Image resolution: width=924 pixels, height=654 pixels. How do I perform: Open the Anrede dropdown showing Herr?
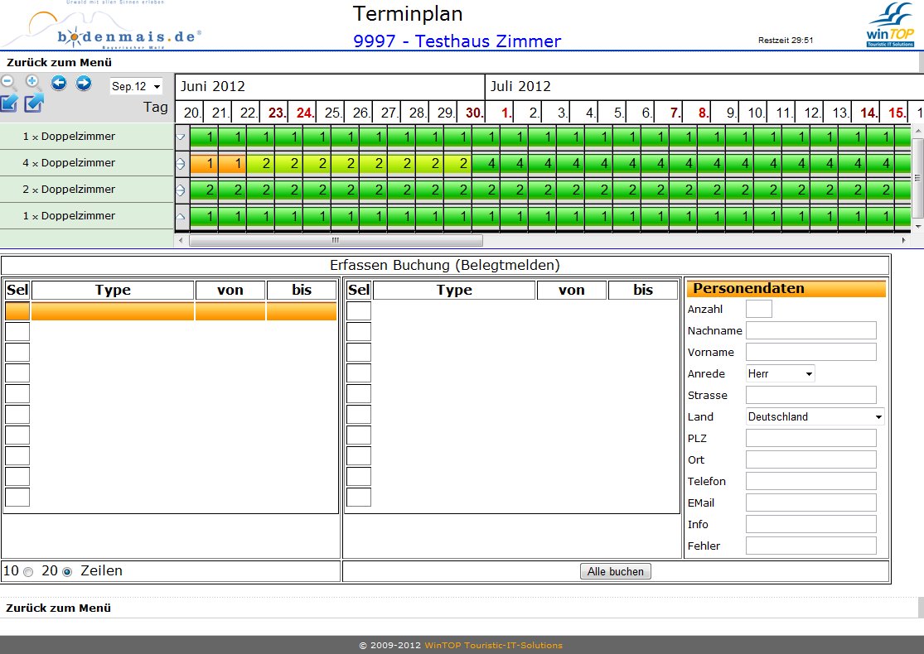pos(780,373)
